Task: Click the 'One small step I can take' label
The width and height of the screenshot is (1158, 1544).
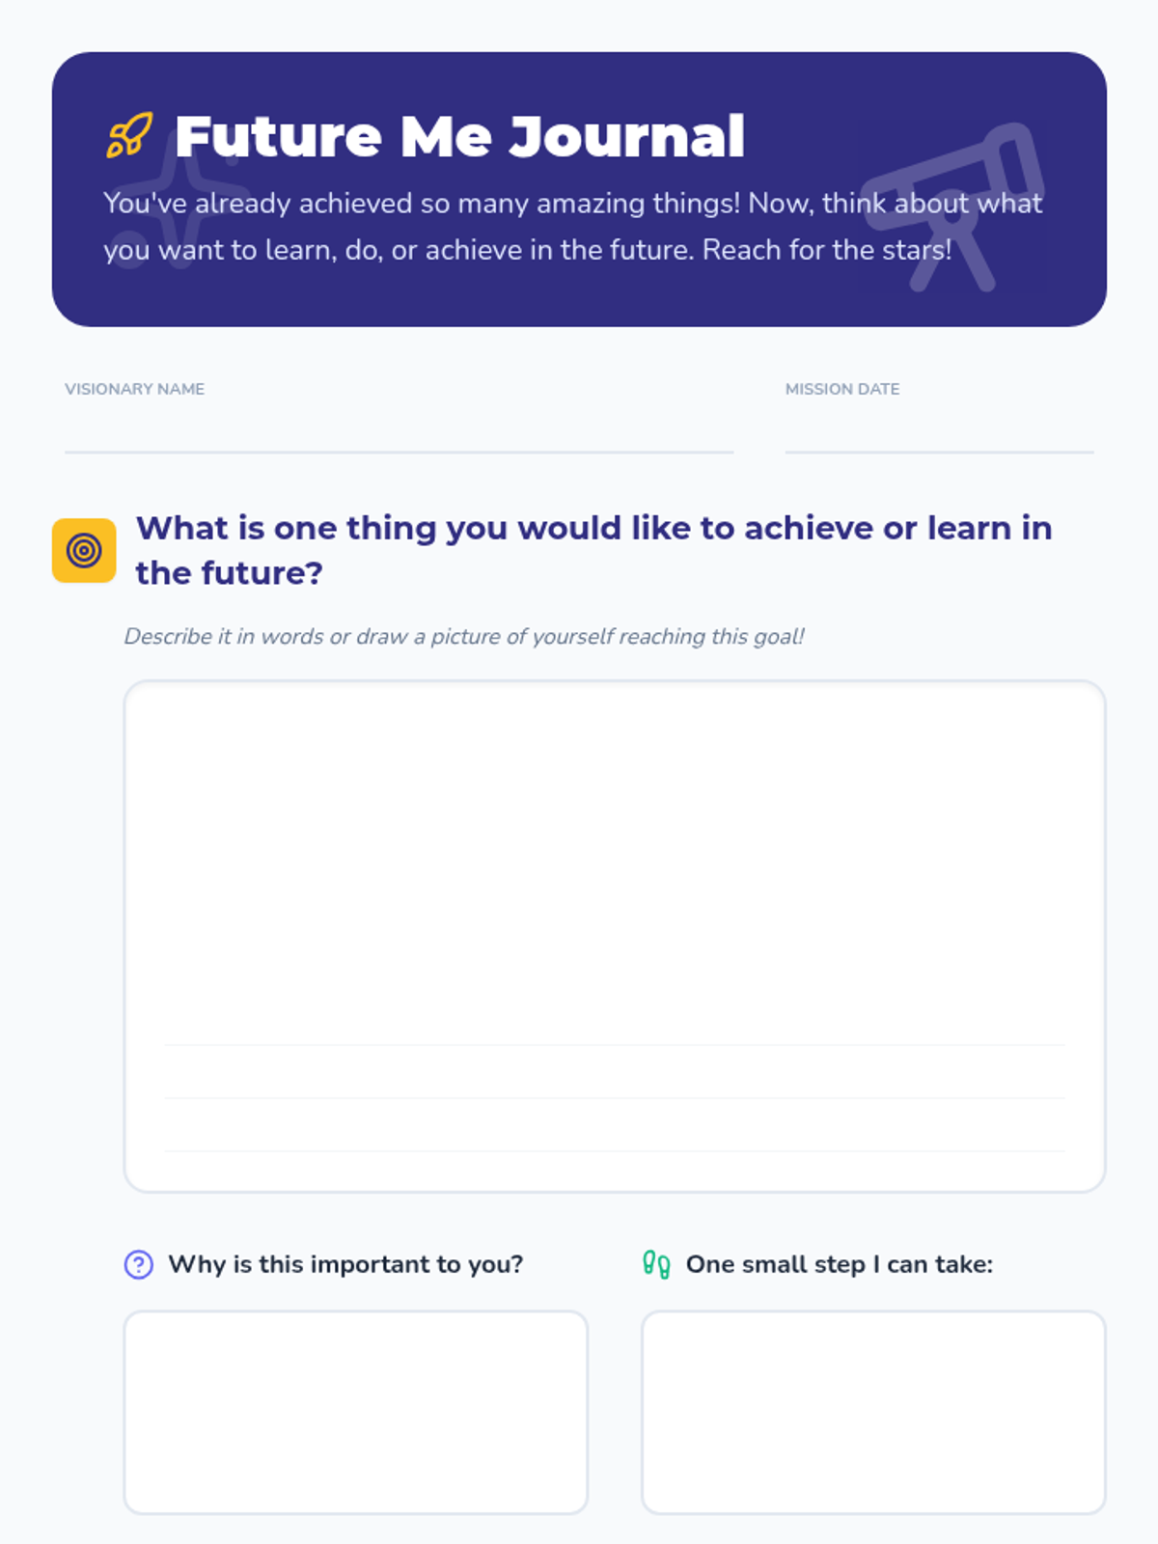Action: (x=839, y=1264)
